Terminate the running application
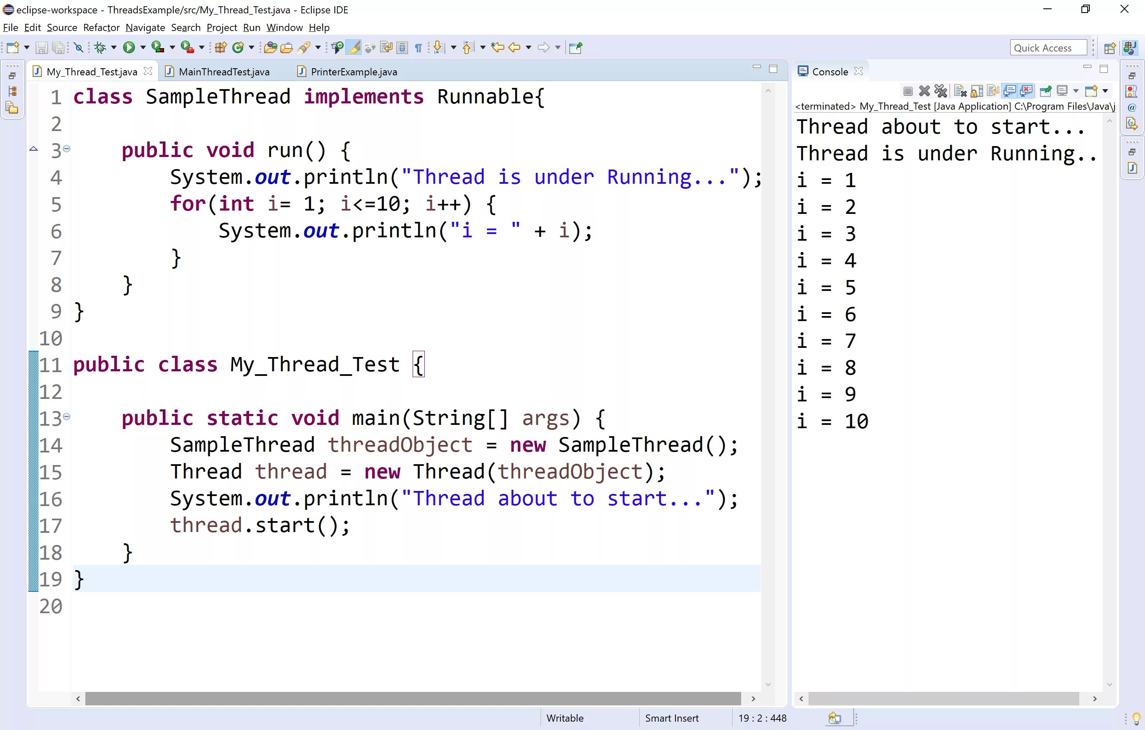This screenshot has width=1145, height=730. click(x=907, y=91)
